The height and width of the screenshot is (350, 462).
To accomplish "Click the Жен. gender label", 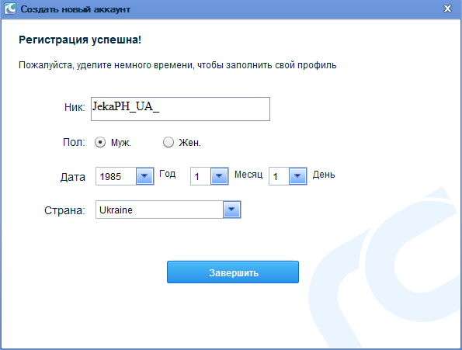I will click(x=190, y=143).
